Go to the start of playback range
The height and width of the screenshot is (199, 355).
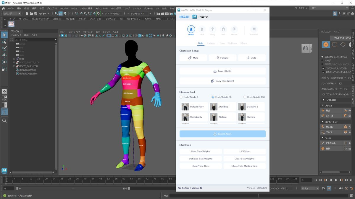315,180
